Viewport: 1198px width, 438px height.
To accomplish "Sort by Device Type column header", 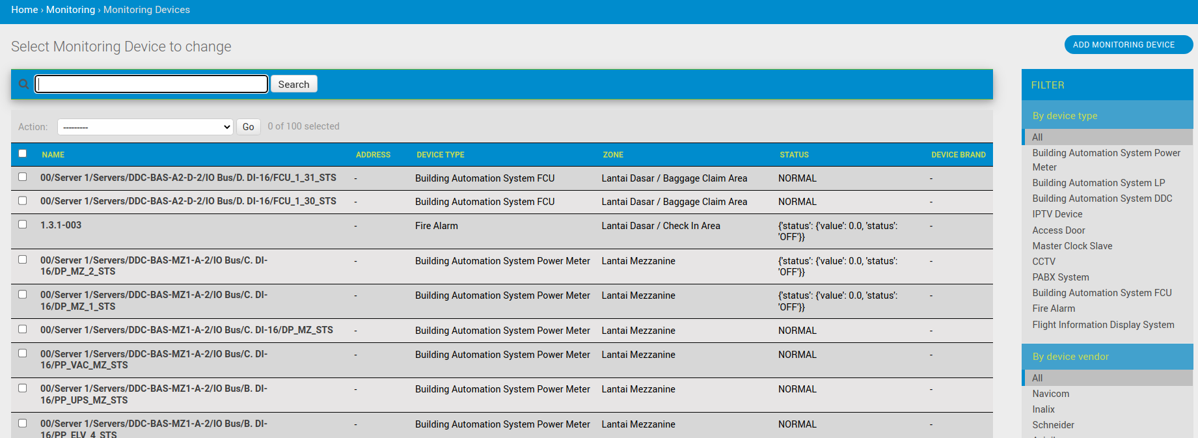I will point(441,155).
